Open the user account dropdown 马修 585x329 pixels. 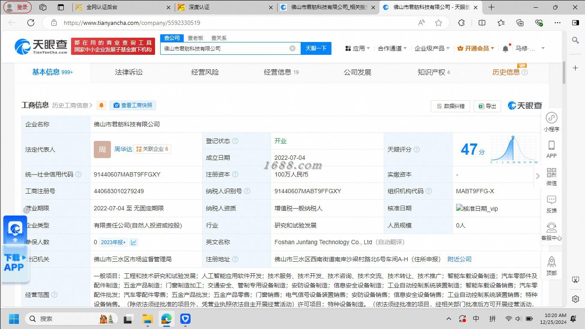(x=530, y=48)
